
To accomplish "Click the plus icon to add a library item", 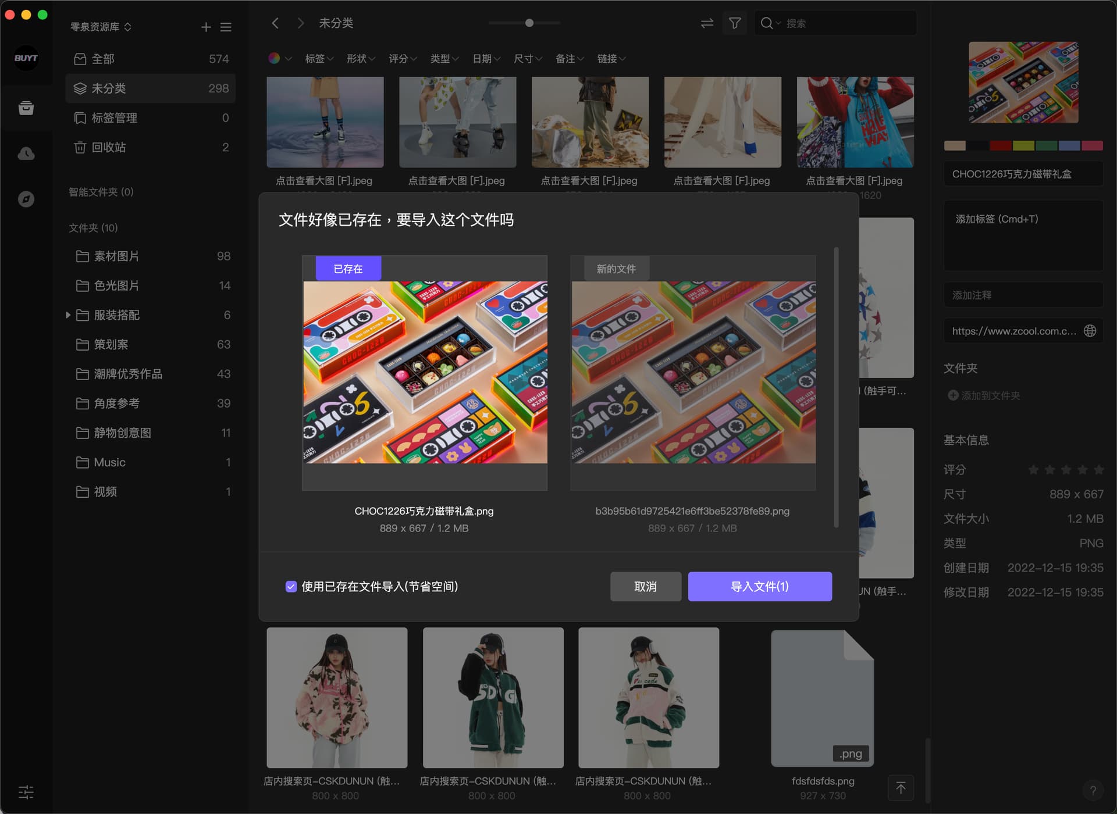I will 206,27.
